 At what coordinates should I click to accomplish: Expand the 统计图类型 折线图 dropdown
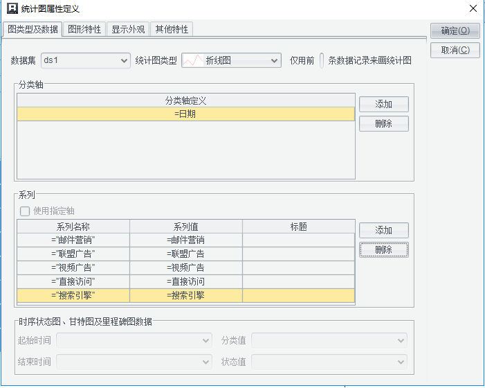(231, 60)
